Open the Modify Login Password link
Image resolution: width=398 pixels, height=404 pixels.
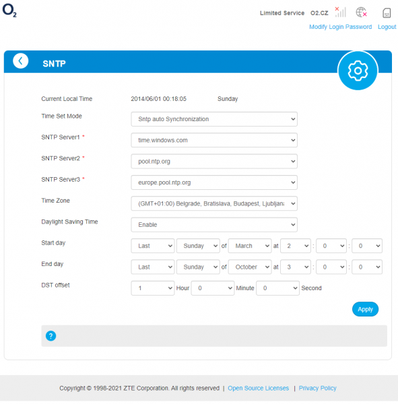pyautogui.click(x=340, y=27)
